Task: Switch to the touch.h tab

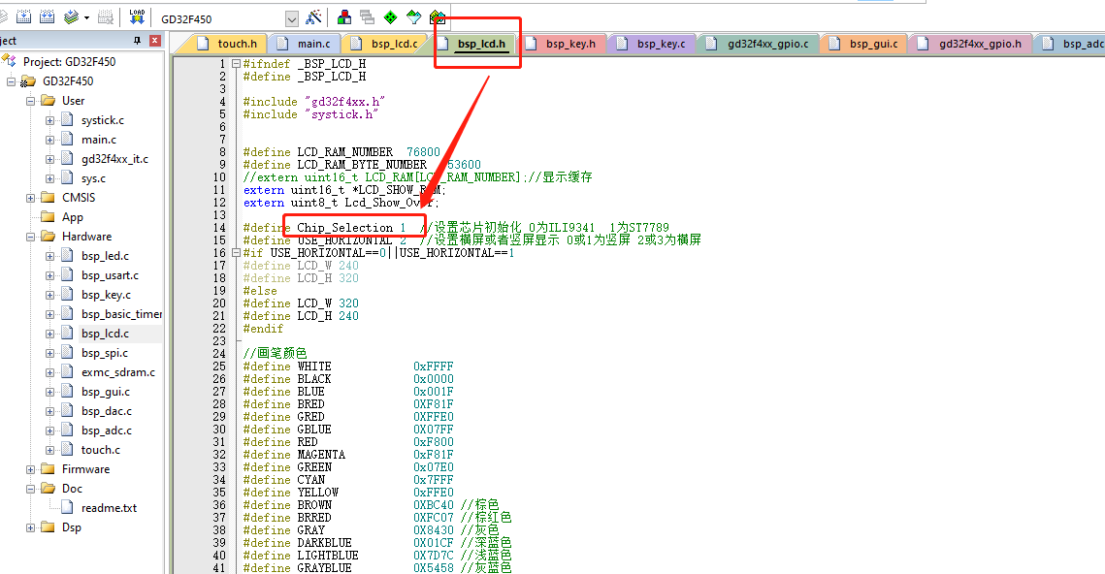Action: click(227, 44)
